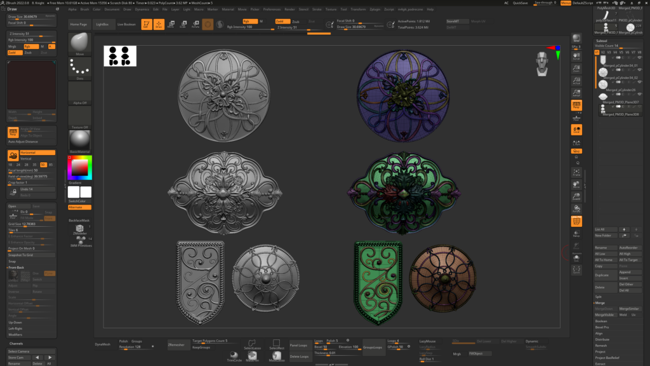Image resolution: width=650 pixels, height=366 pixels.
Task: Select the ZModeler brush icon
Action: 79,229
